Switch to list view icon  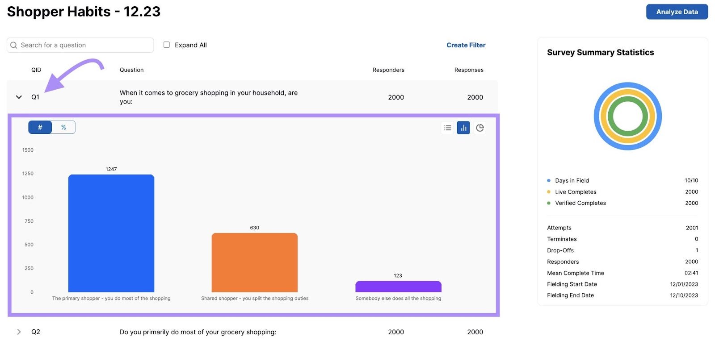coord(447,128)
